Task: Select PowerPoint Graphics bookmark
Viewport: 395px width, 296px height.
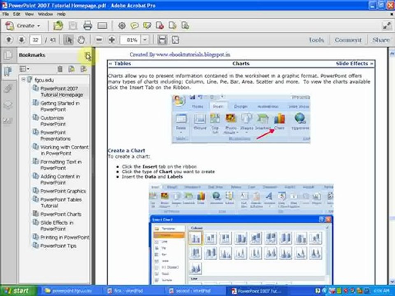Action: [63, 191]
